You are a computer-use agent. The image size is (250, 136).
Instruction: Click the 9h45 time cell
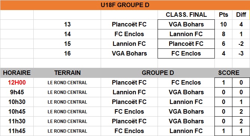click(x=17, y=92)
